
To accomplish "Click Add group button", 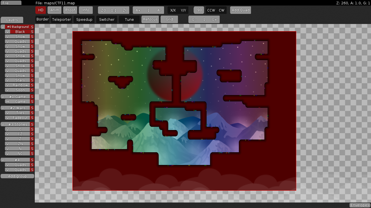I will point(17,176).
